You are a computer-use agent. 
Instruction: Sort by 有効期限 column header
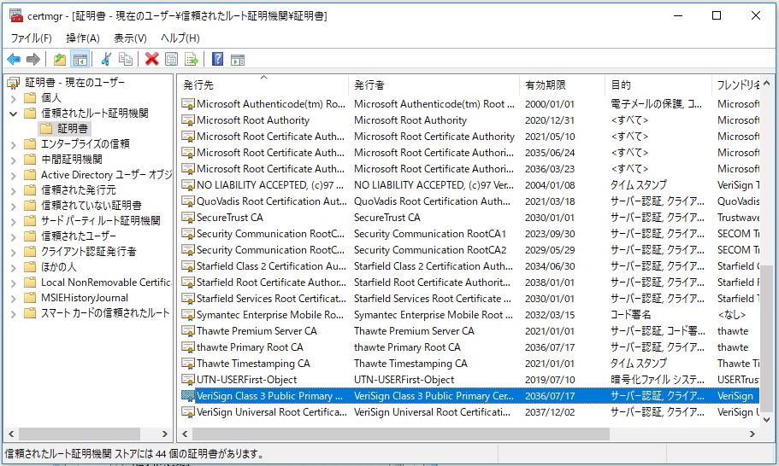tap(562, 84)
